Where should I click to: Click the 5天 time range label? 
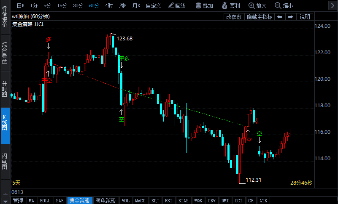[x=16, y=183]
